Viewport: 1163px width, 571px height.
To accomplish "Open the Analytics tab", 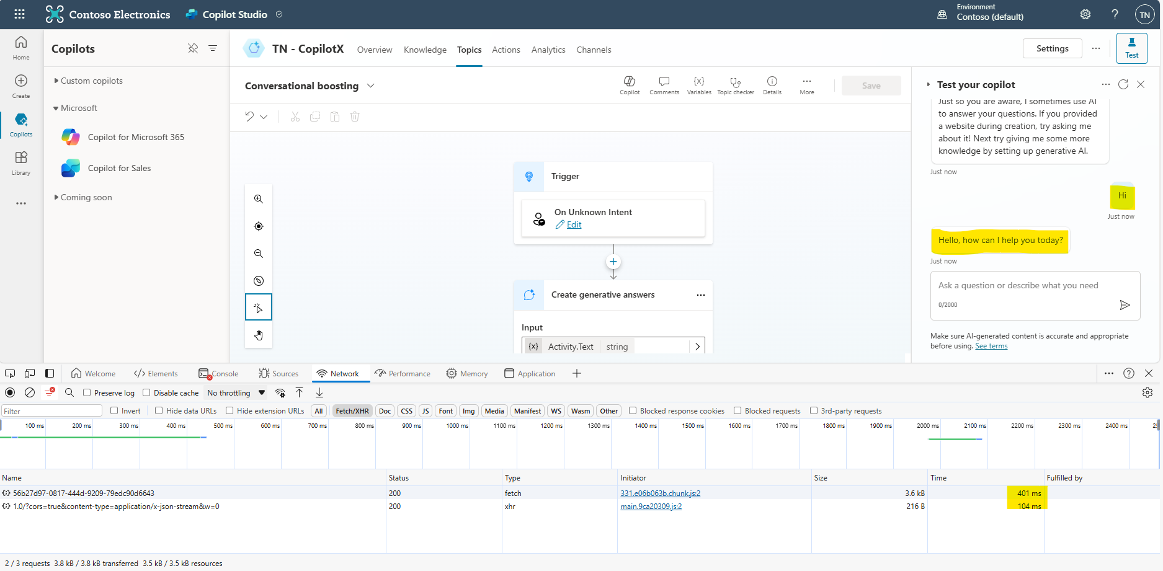I will (x=548, y=50).
